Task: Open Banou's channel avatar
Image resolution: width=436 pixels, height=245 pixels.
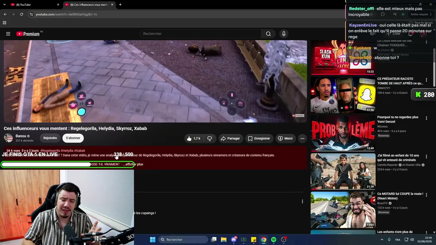Action: click(x=8, y=138)
